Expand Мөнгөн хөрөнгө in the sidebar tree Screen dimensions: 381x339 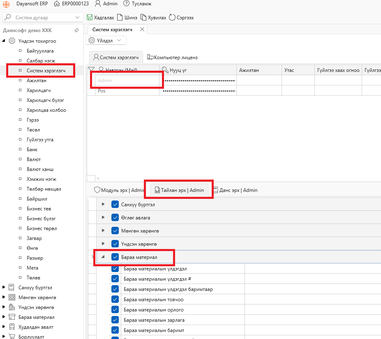4,297
